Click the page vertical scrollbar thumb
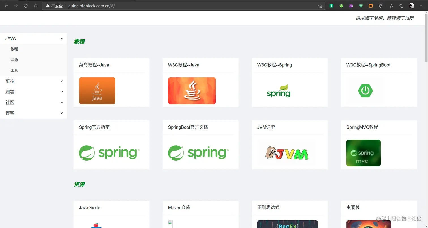Image resolution: width=428 pixels, height=228 pixels. click(x=426, y=38)
